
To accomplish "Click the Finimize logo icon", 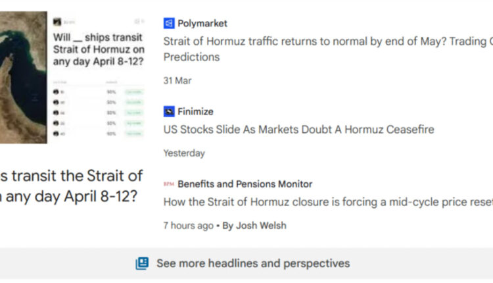I will click(x=169, y=111).
